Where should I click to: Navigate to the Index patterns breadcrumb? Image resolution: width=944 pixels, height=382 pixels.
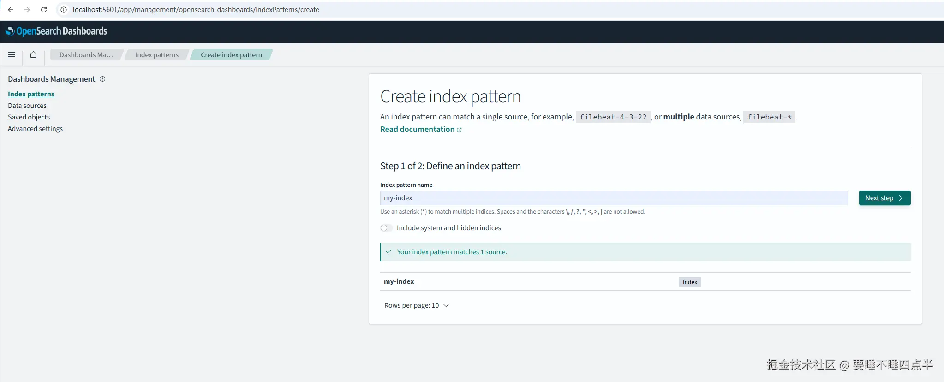pyautogui.click(x=157, y=55)
